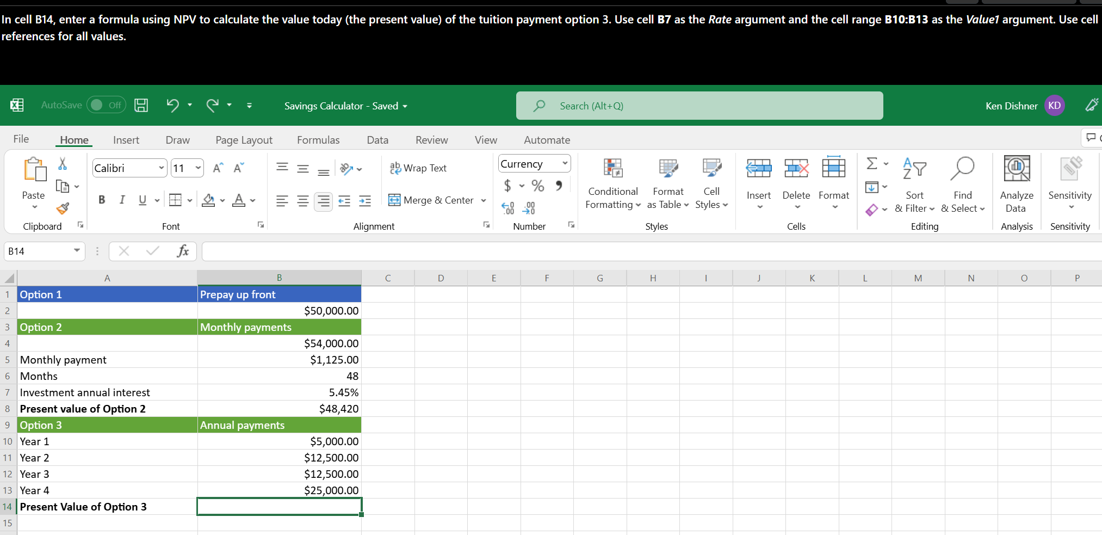Apply Comma Style format
1102x535 pixels.
pos(559,186)
